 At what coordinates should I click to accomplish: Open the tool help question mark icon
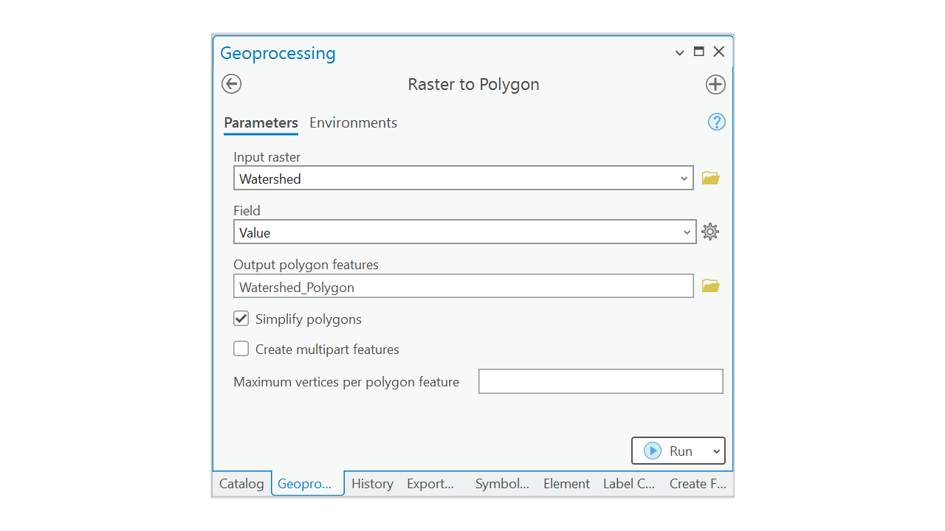pos(716,122)
